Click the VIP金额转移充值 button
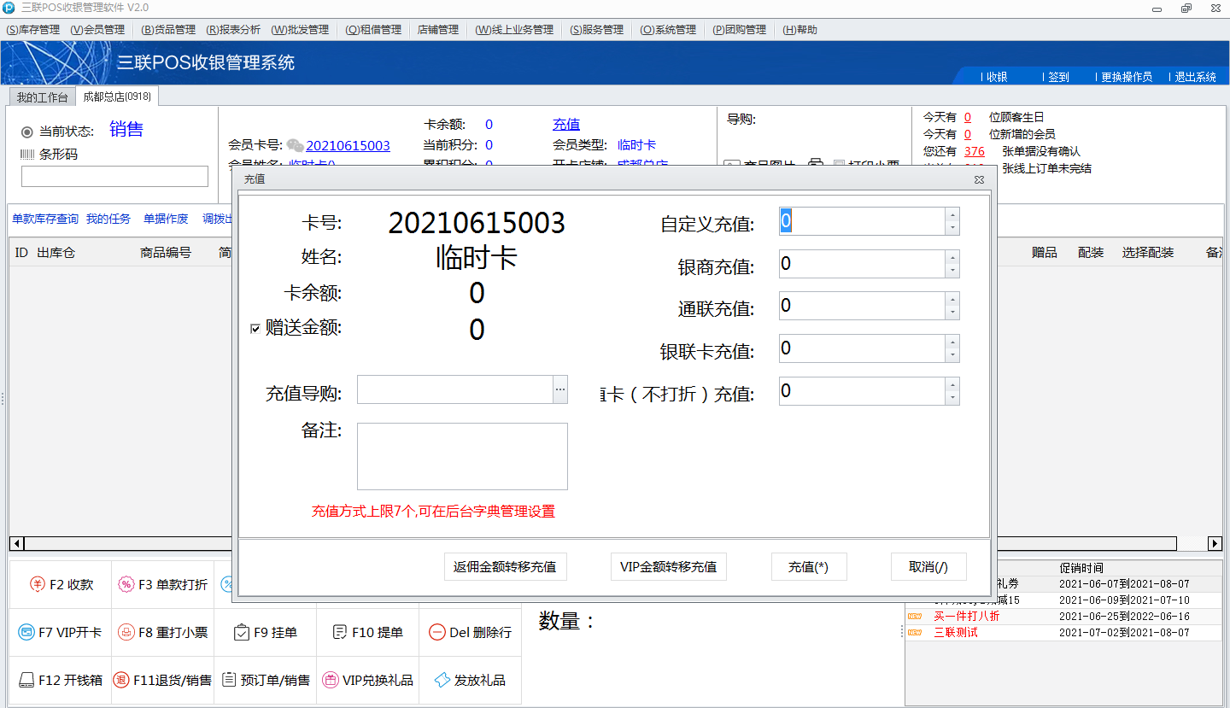Screen dimensions: 1230x708 [669, 567]
